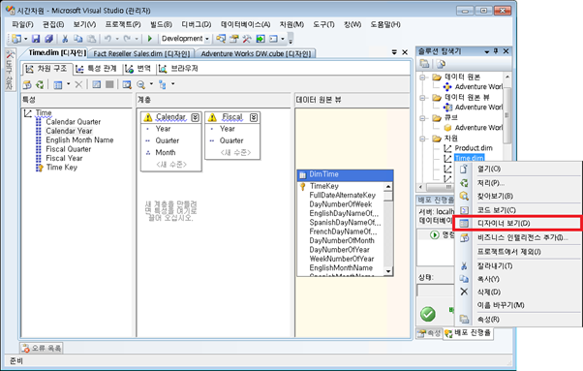Open the Development configuration dropdown
The width and height of the screenshot is (583, 371).
pyautogui.click(x=207, y=39)
